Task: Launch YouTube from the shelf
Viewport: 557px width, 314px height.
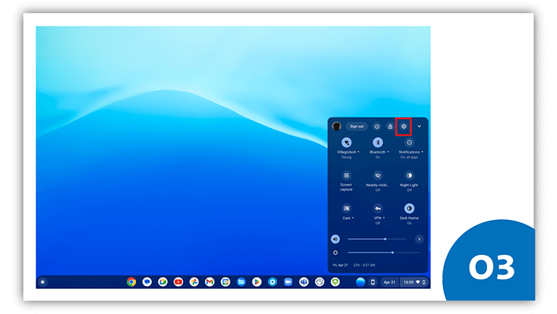Action: pos(178,281)
